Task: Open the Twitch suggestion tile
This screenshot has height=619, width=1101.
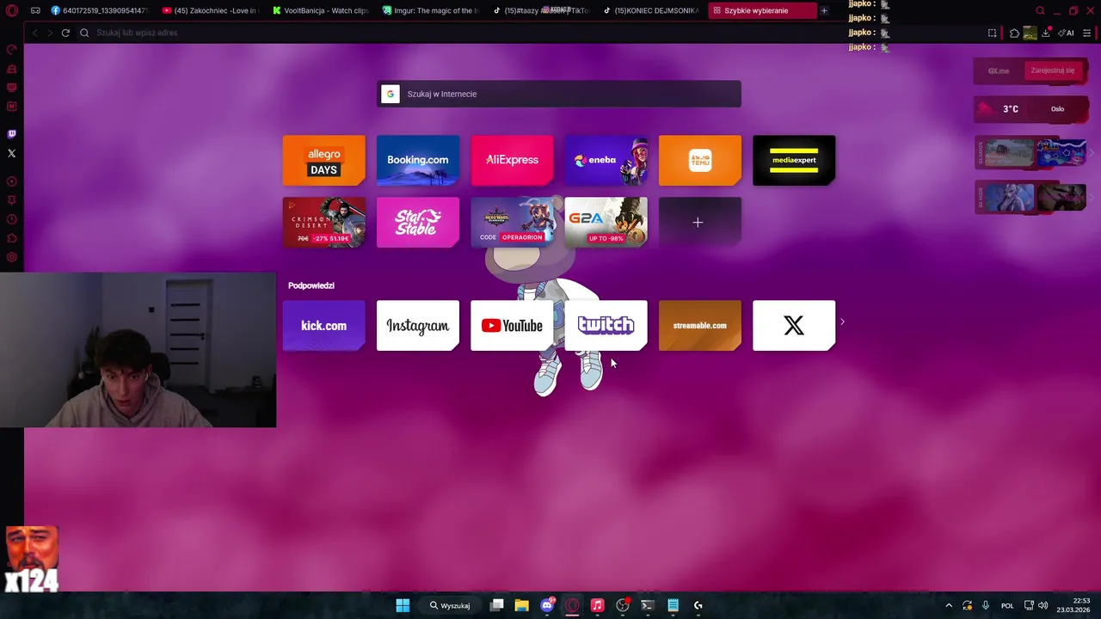Action: [606, 326]
